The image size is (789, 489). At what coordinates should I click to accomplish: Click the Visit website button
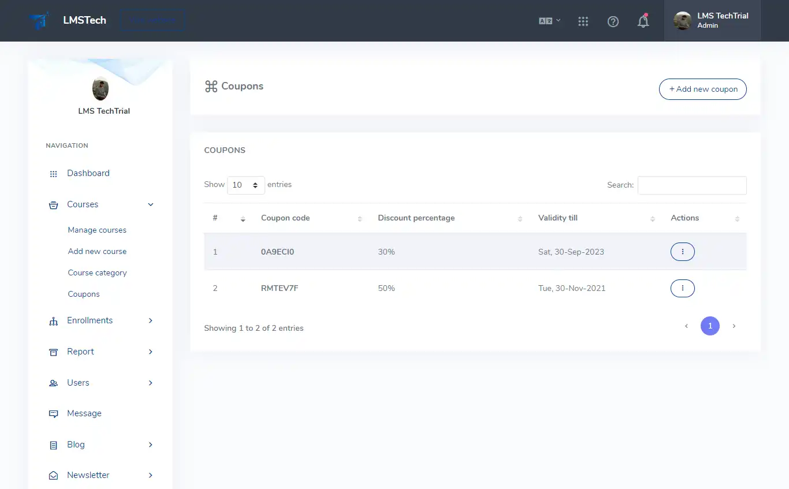pos(152,19)
